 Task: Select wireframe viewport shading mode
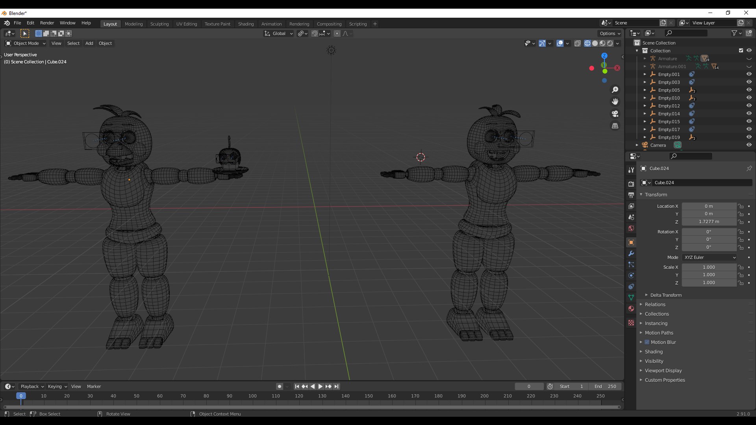[x=587, y=43]
